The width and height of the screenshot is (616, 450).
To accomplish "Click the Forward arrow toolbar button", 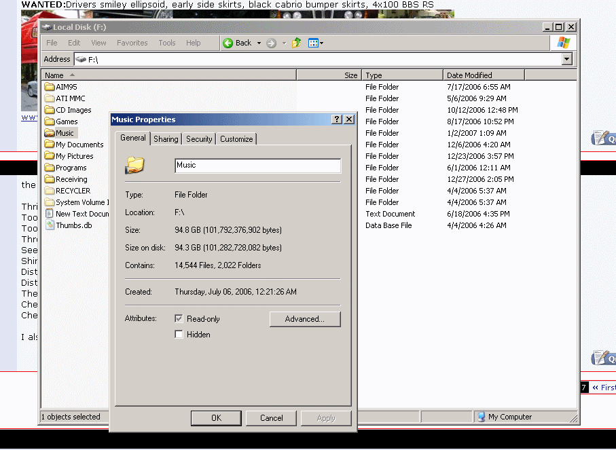I will click(272, 43).
